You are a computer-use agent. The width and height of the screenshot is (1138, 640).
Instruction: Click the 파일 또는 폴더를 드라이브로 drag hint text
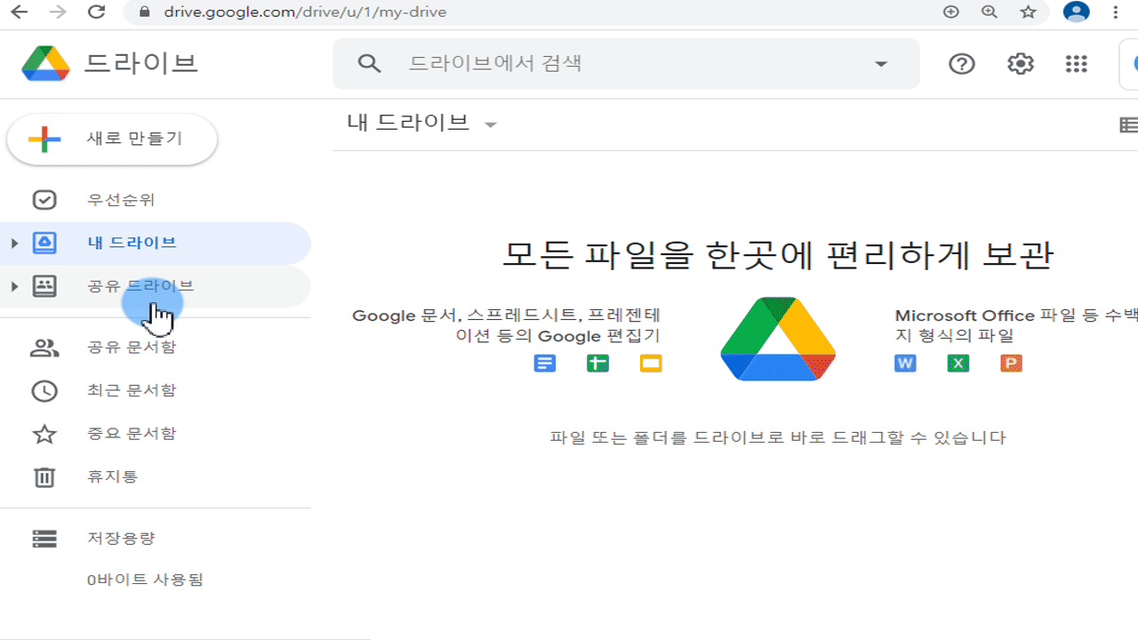(778, 437)
